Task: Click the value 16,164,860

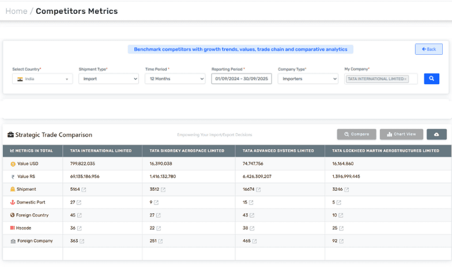Action: [342, 164]
